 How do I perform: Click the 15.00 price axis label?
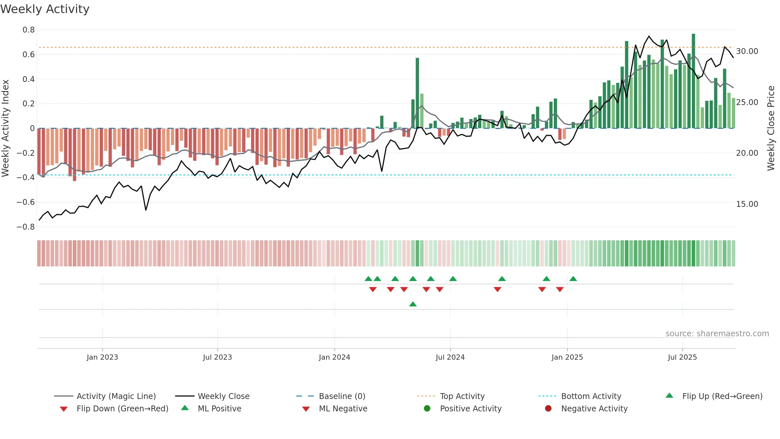tap(747, 204)
